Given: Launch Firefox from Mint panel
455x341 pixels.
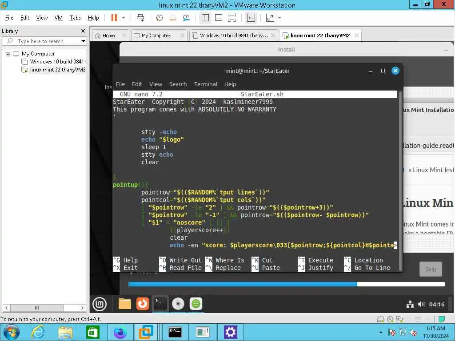Looking at the screenshot, I should coord(143,304).
